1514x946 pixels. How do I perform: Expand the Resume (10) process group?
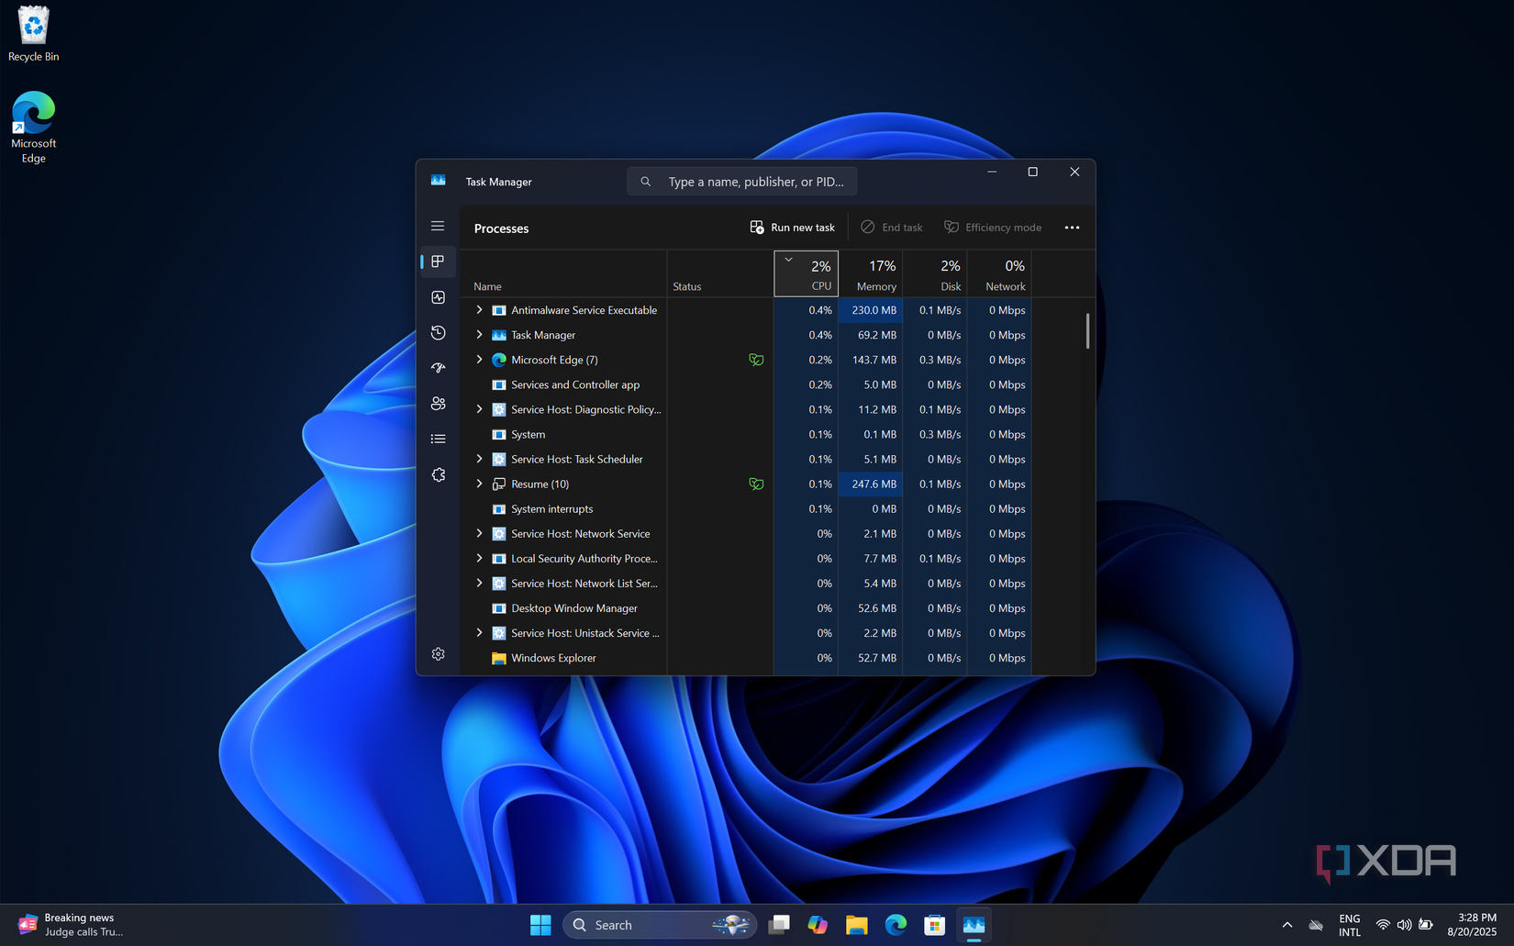coord(479,484)
